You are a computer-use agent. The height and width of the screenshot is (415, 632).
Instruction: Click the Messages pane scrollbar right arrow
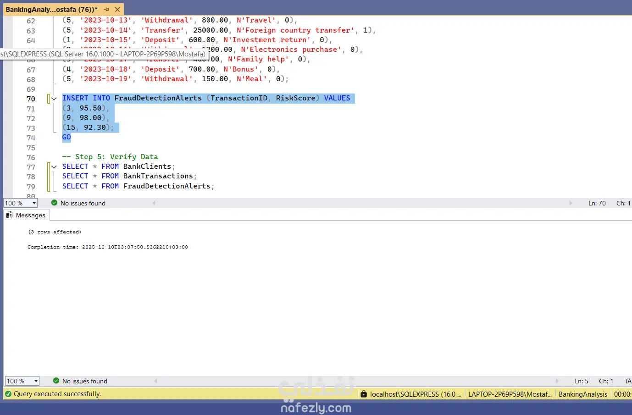pos(557,381)
